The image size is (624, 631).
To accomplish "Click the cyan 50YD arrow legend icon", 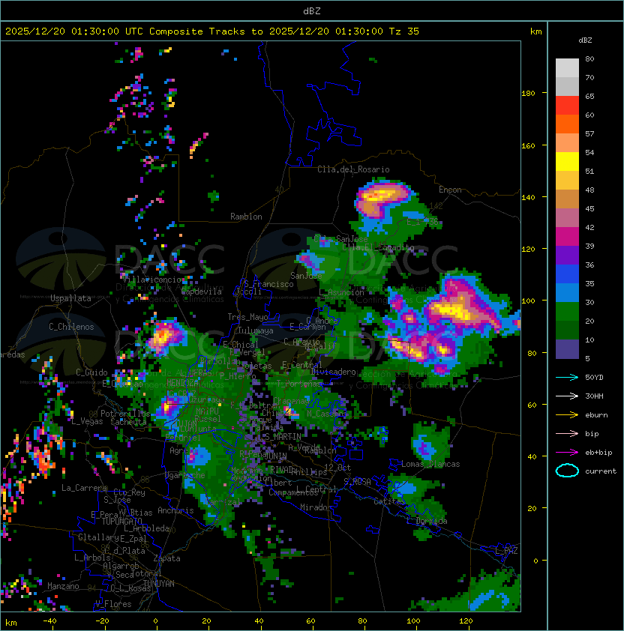I will click(x=567, y=378).
